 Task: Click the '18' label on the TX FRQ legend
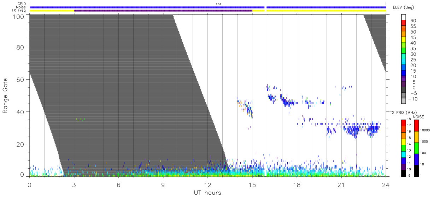tap(409, 119)
